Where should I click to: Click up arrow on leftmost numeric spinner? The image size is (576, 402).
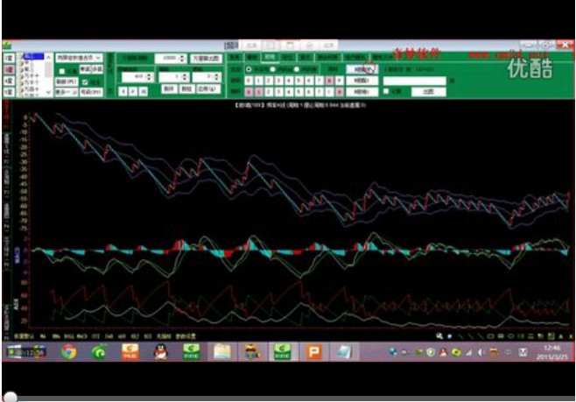[x=150, y=74]
